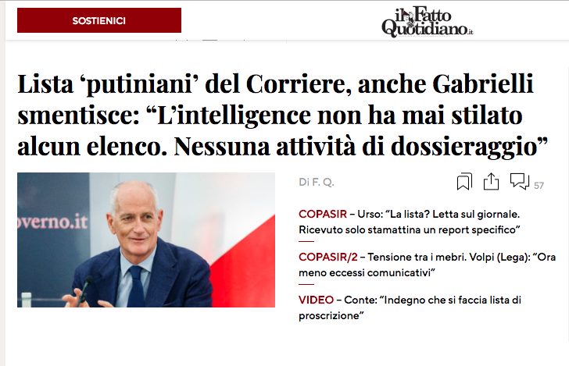Screen dimensions: 569x366
Task: Open the Gabrielli article photo
Action: (x=146, y=240)
